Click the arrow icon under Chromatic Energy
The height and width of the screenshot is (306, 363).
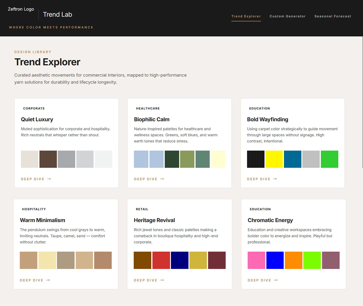pos(276,280)
